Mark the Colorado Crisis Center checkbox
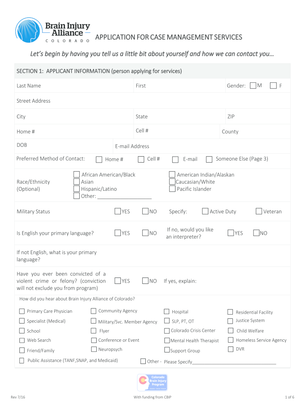305x406 pixels. (x=167, y=331)
